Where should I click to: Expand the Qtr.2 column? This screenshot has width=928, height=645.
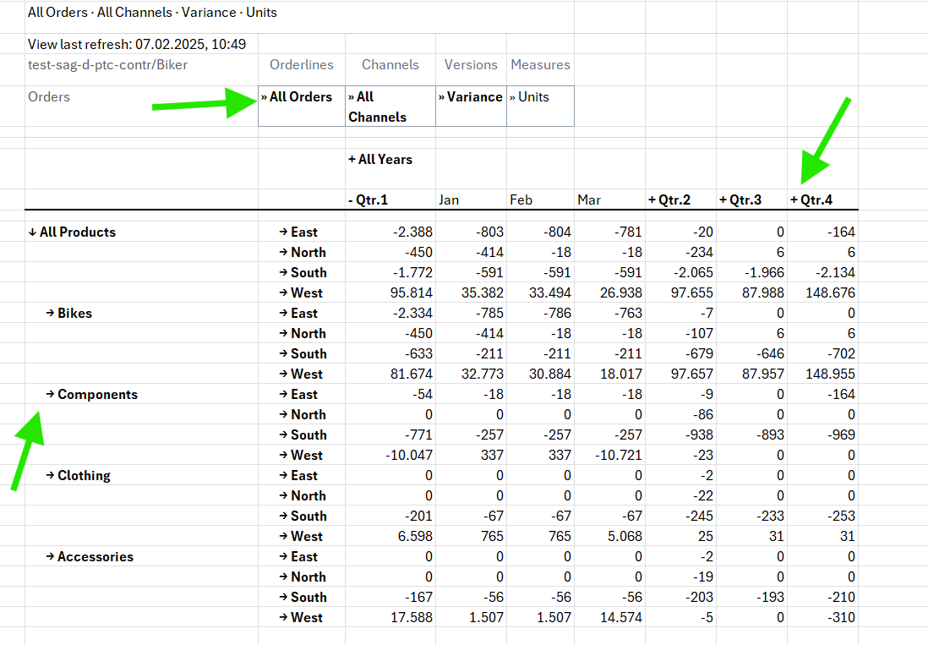pyautogui.click(x=669, y=200)
